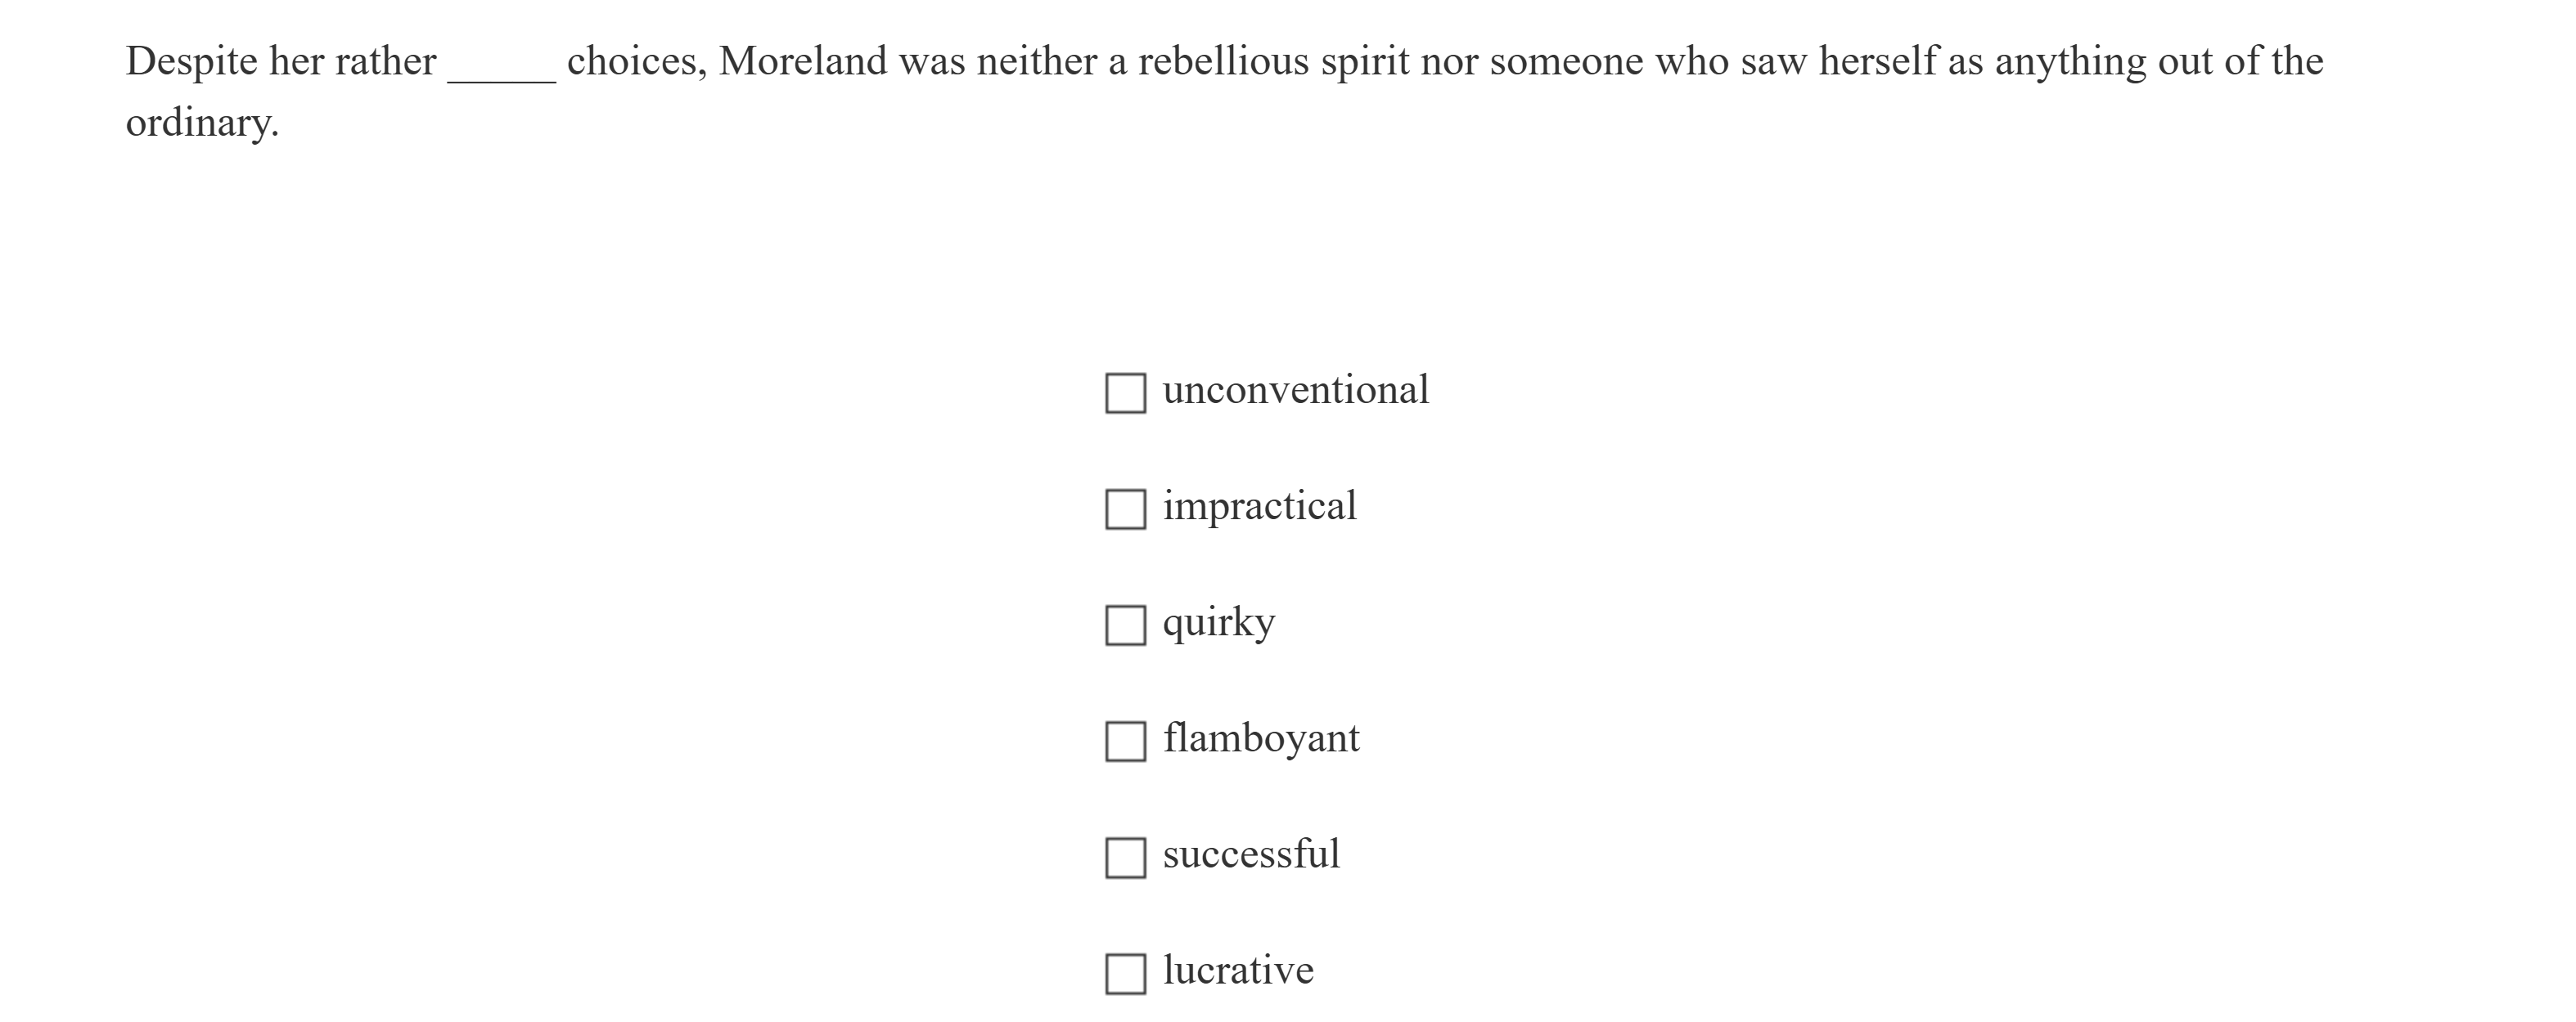2576x1022 pixels.
Task: Click the word 'herself' in the sentence
Action: coord(1877,62)
